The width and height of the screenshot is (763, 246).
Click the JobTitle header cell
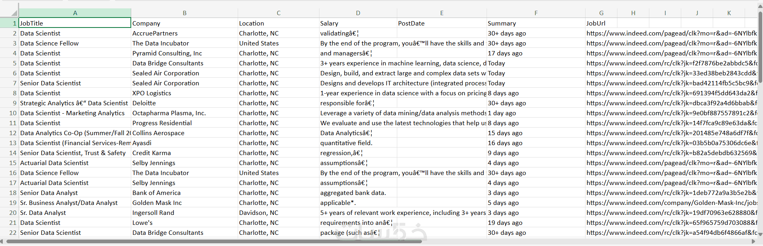click(x=75, y=23)
